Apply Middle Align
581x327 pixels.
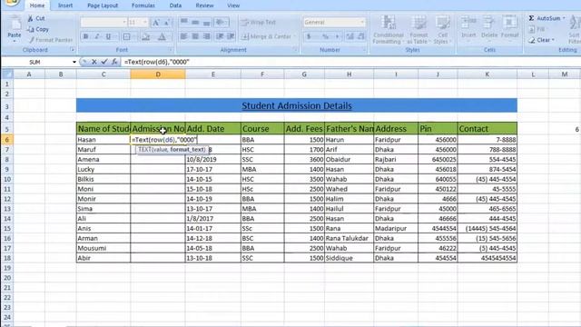pos(195,22)
